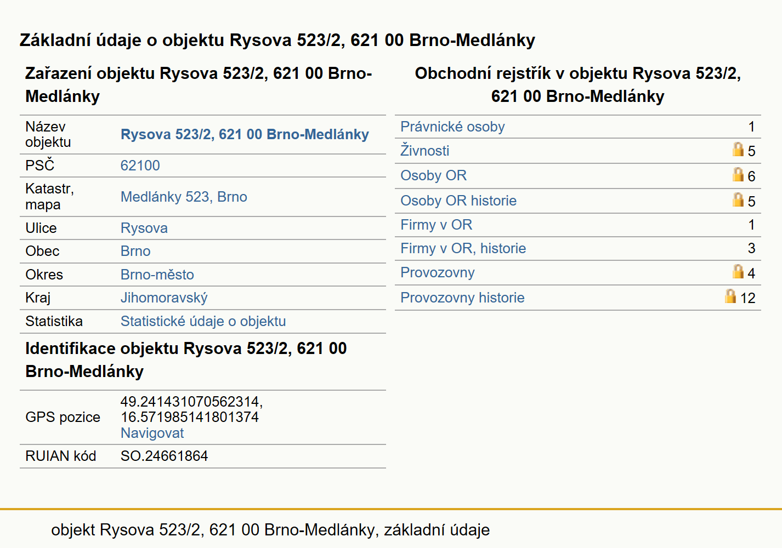Screen dimensions: 782x548
Task: Click the Zařazení objektu section heading
Action: pos(199,84)
